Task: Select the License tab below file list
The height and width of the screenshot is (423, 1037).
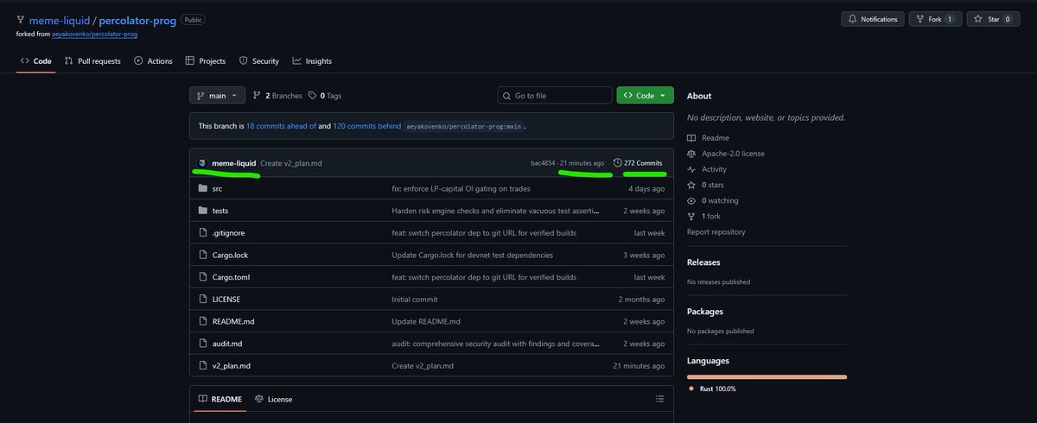Action: pyautogui.click(x=273, y=399)
